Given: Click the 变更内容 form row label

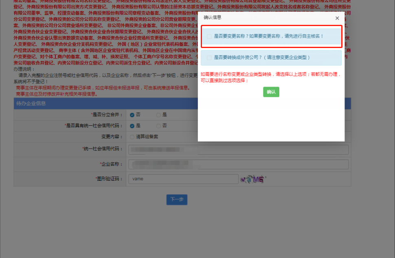Looking at the screenshot, I should (112, 138).
